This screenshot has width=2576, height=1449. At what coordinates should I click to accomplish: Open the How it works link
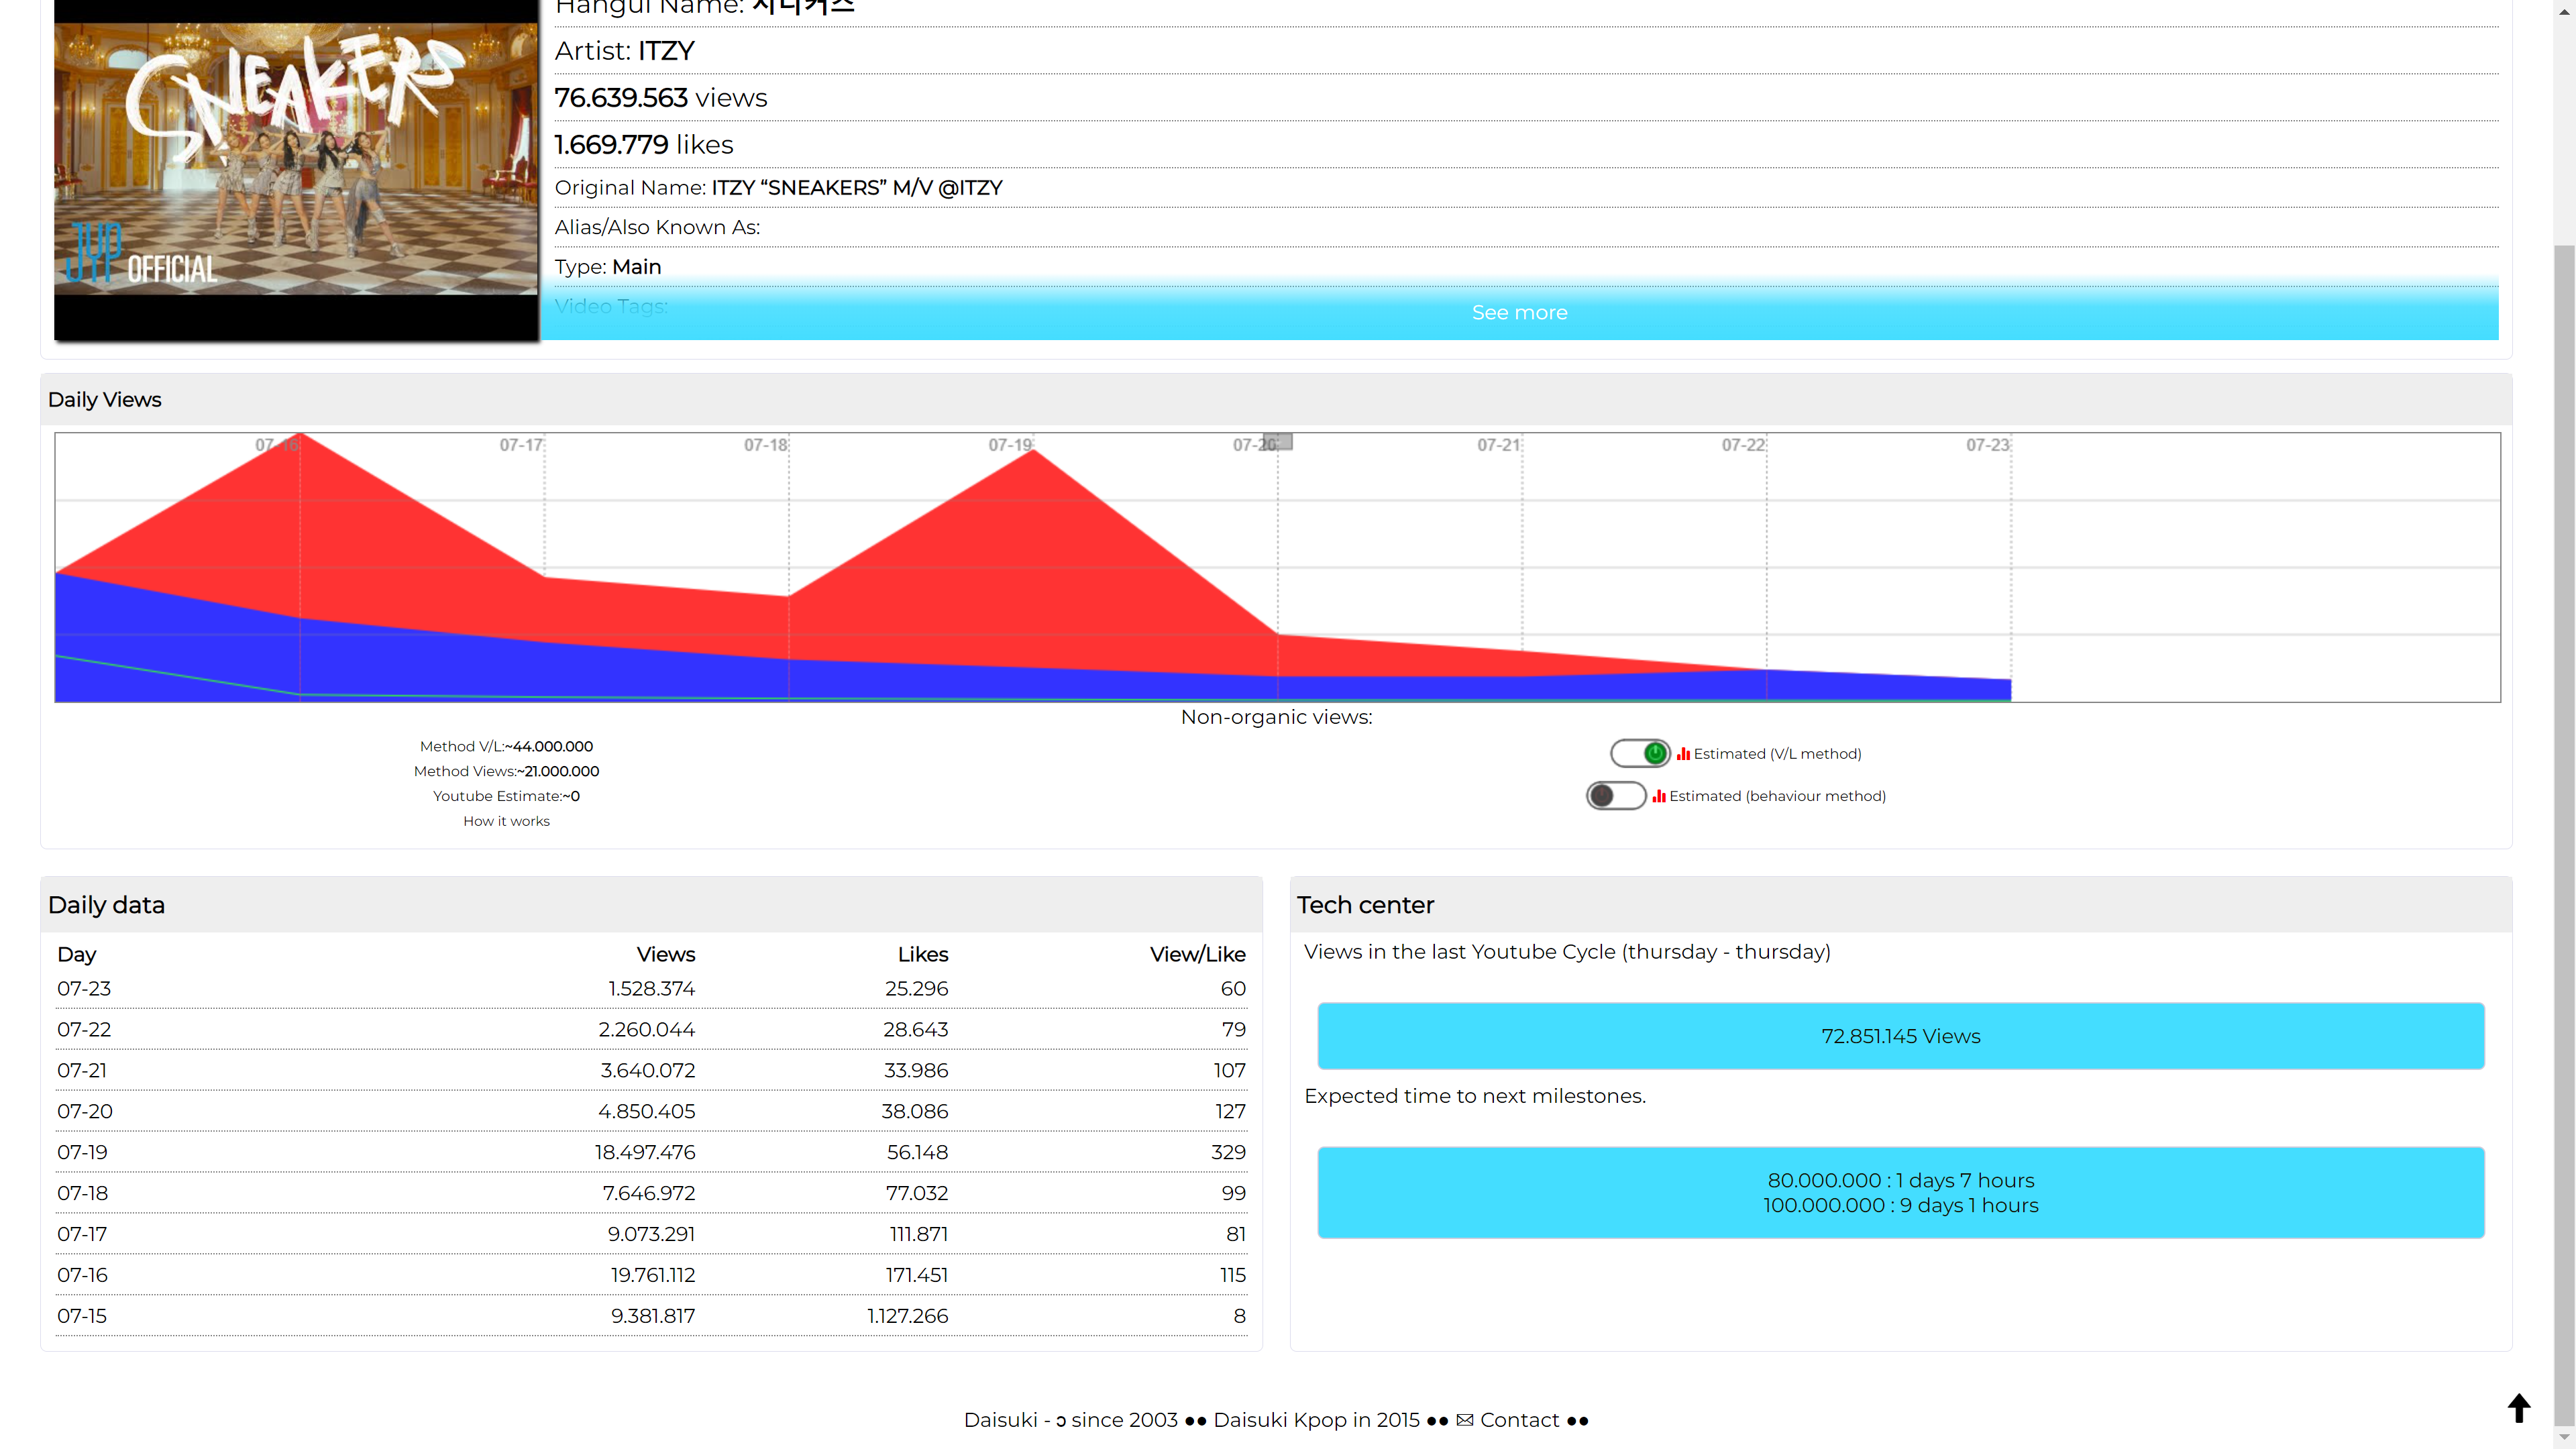tap(506, 821)
